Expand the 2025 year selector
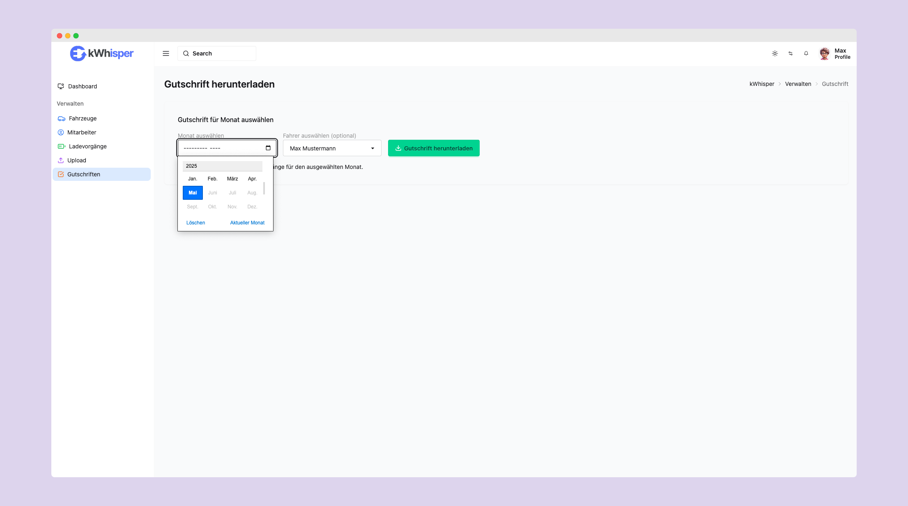Viewport: 908px width, 506px height. (x=222, y=166)
